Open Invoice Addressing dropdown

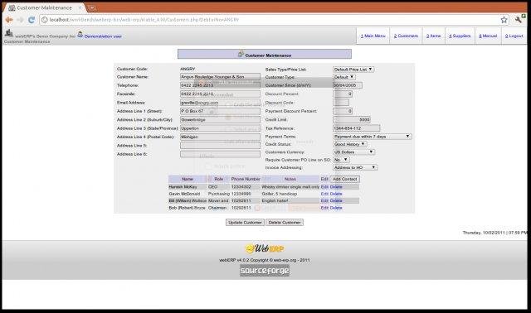point(355,167)
